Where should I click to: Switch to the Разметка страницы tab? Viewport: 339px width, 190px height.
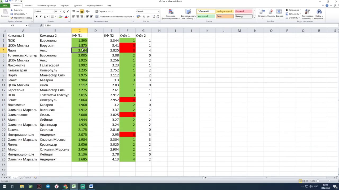point(46,6)
